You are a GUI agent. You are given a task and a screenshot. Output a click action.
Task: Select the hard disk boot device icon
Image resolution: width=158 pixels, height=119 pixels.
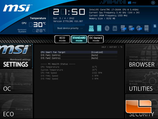[x=99, y=28]
